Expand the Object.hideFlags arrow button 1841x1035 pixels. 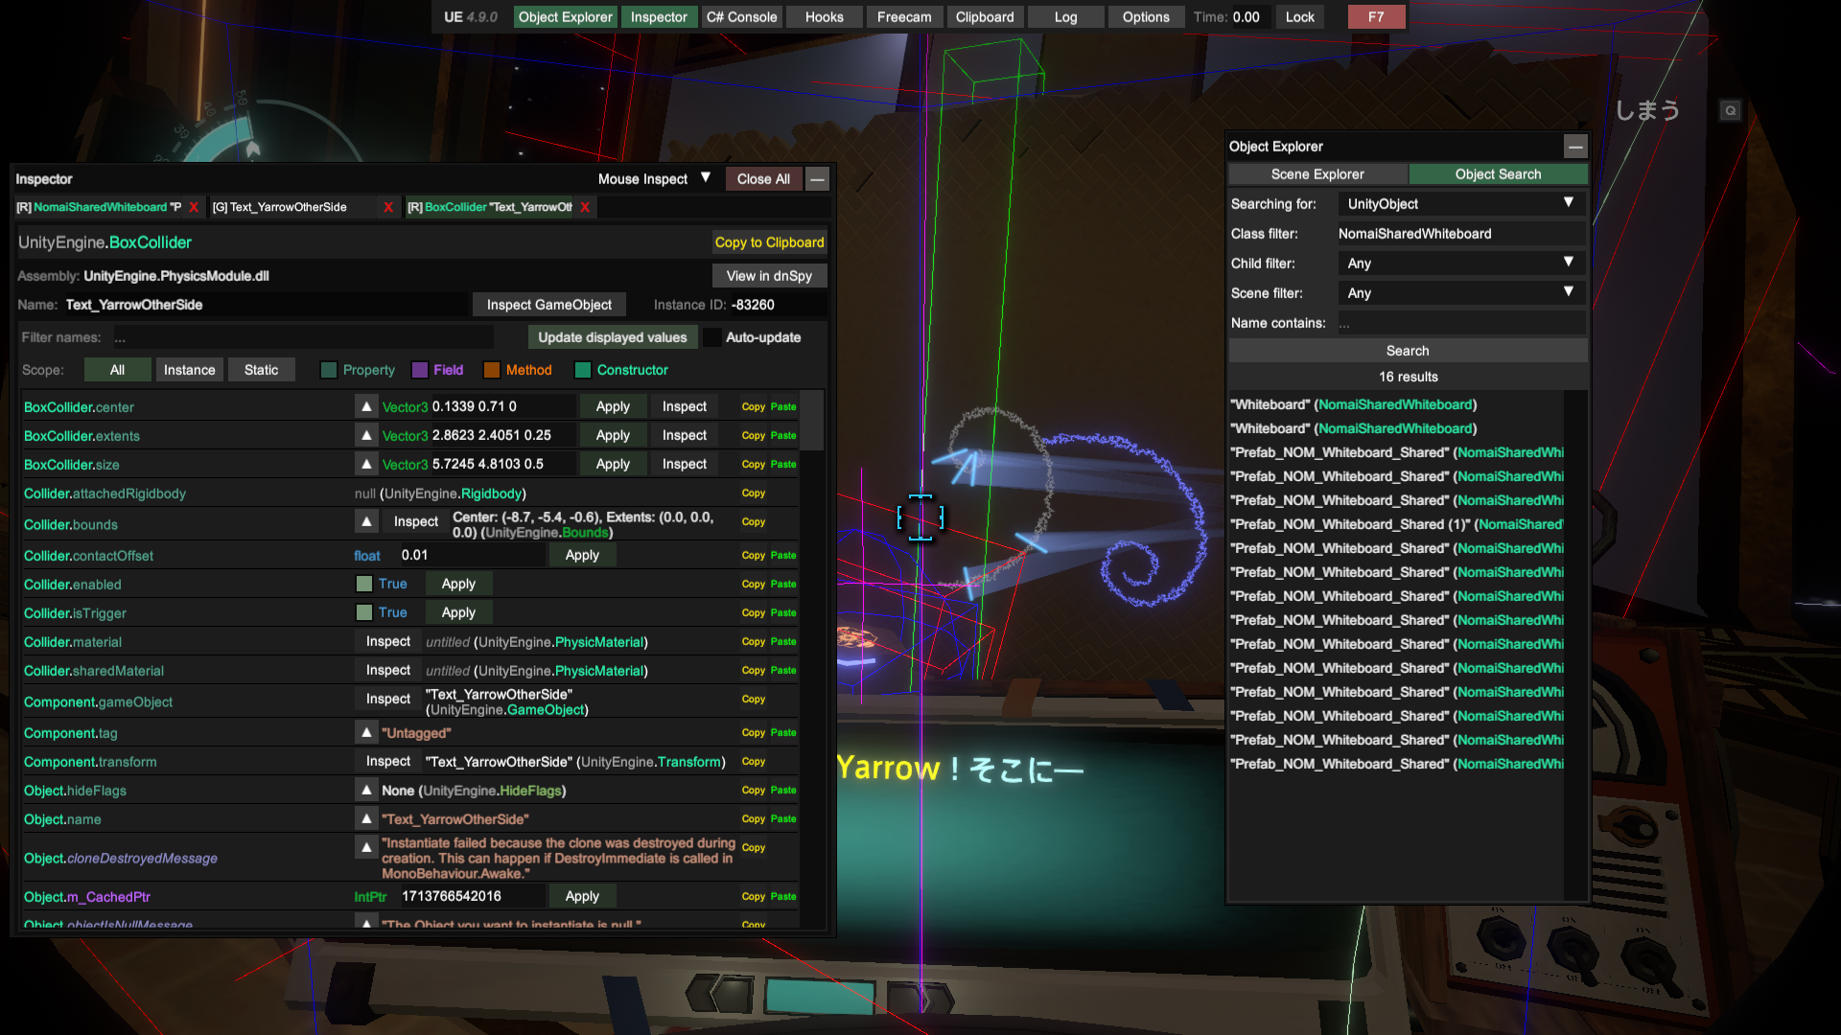pos(366,791)
